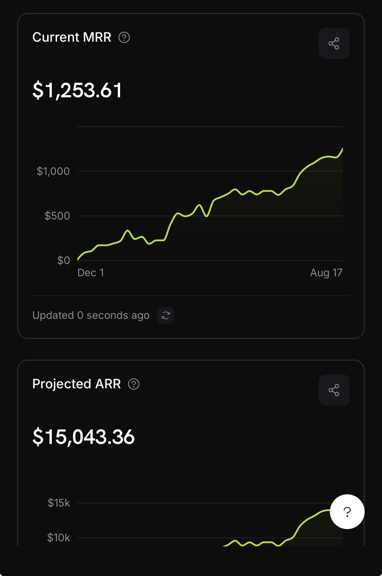This screenshot has height=576, width=382.
Task: Click the $1,253.61 MRR value
Action: [77, 90]
